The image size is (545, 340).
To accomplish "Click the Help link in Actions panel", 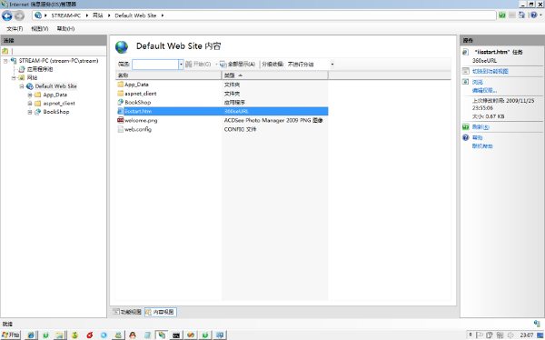I will coord(477,137).
